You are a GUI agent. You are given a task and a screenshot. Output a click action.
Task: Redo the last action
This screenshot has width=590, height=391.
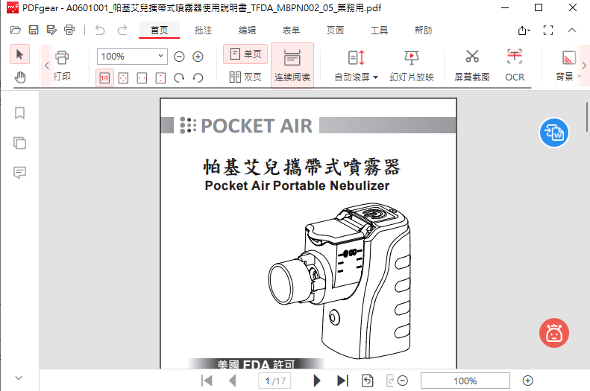pyautogui.click(x=122, y=30)
